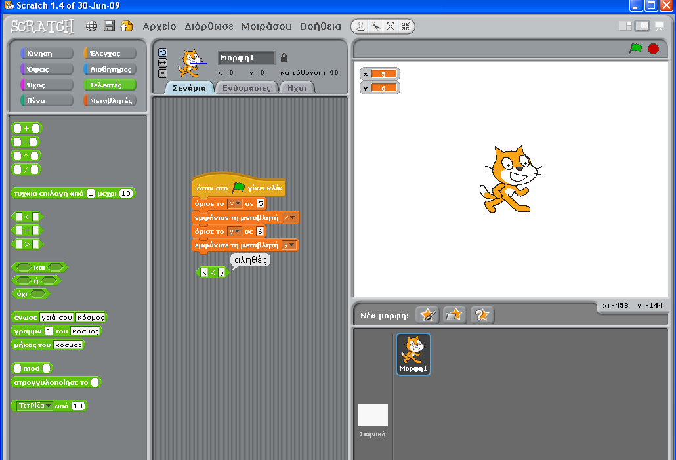Select the shrink sprite tool
Screen dimensions: 676x460
[x=406, y=26]
